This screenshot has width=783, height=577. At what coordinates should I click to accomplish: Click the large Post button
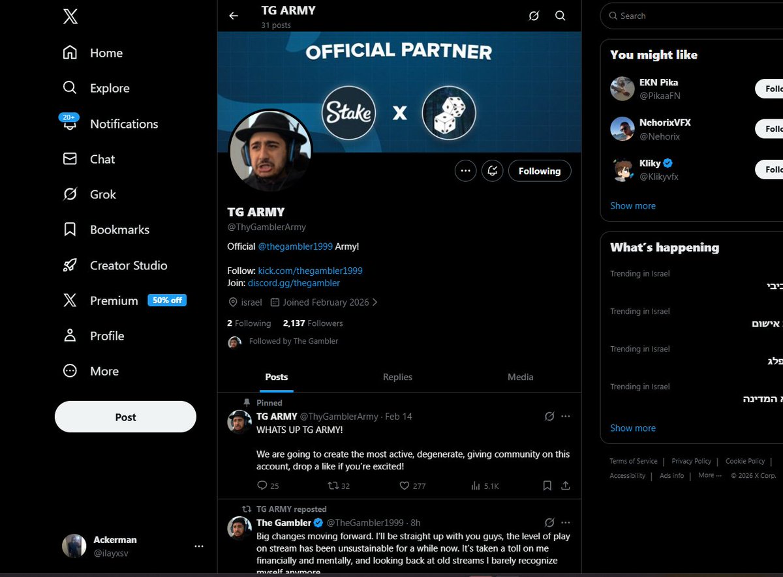click(125, 417)
